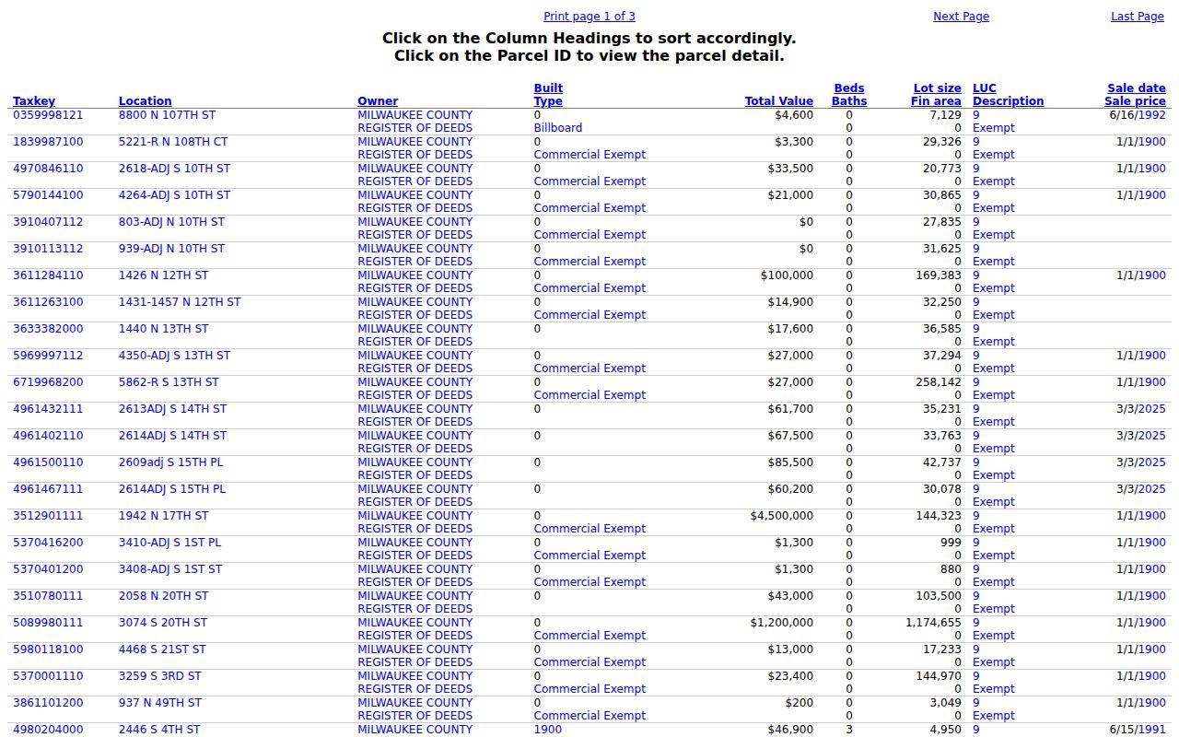
Task: Select sale date 6/15/1991
Action: (x=1138, y=730)
